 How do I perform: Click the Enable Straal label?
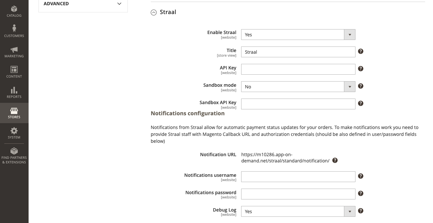pyautogui.click(x=222, y=32)
